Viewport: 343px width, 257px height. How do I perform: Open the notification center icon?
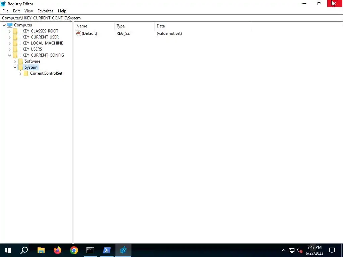332,250
